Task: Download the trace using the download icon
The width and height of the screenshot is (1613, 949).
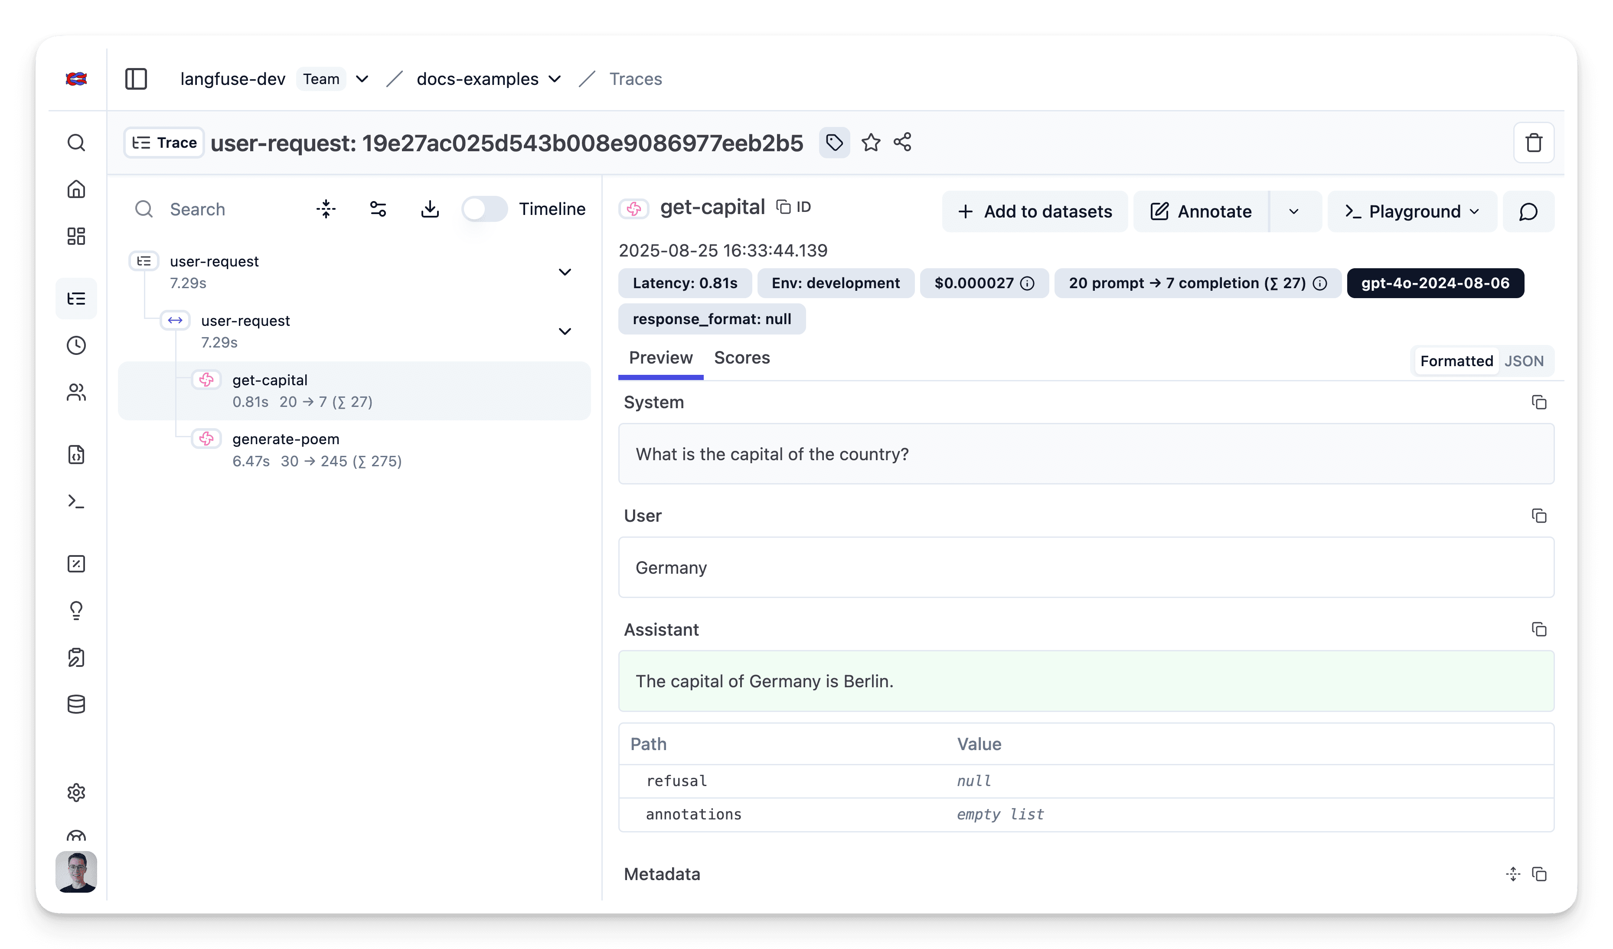Action: click(x=430, y=209)
